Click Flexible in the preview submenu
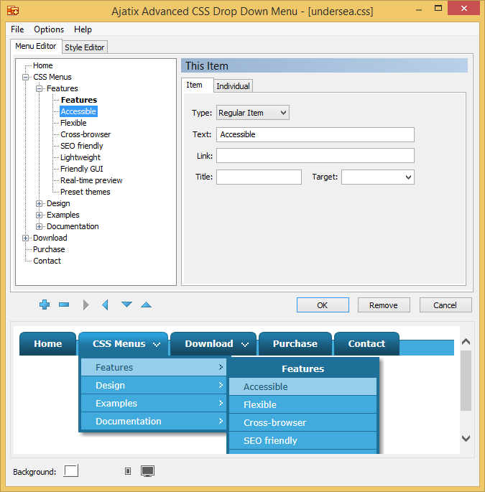The image size is (485, 492). (x=302, y=405)
